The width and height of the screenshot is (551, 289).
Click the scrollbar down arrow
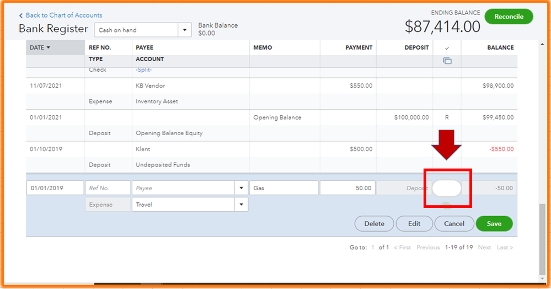pos(542,279)
